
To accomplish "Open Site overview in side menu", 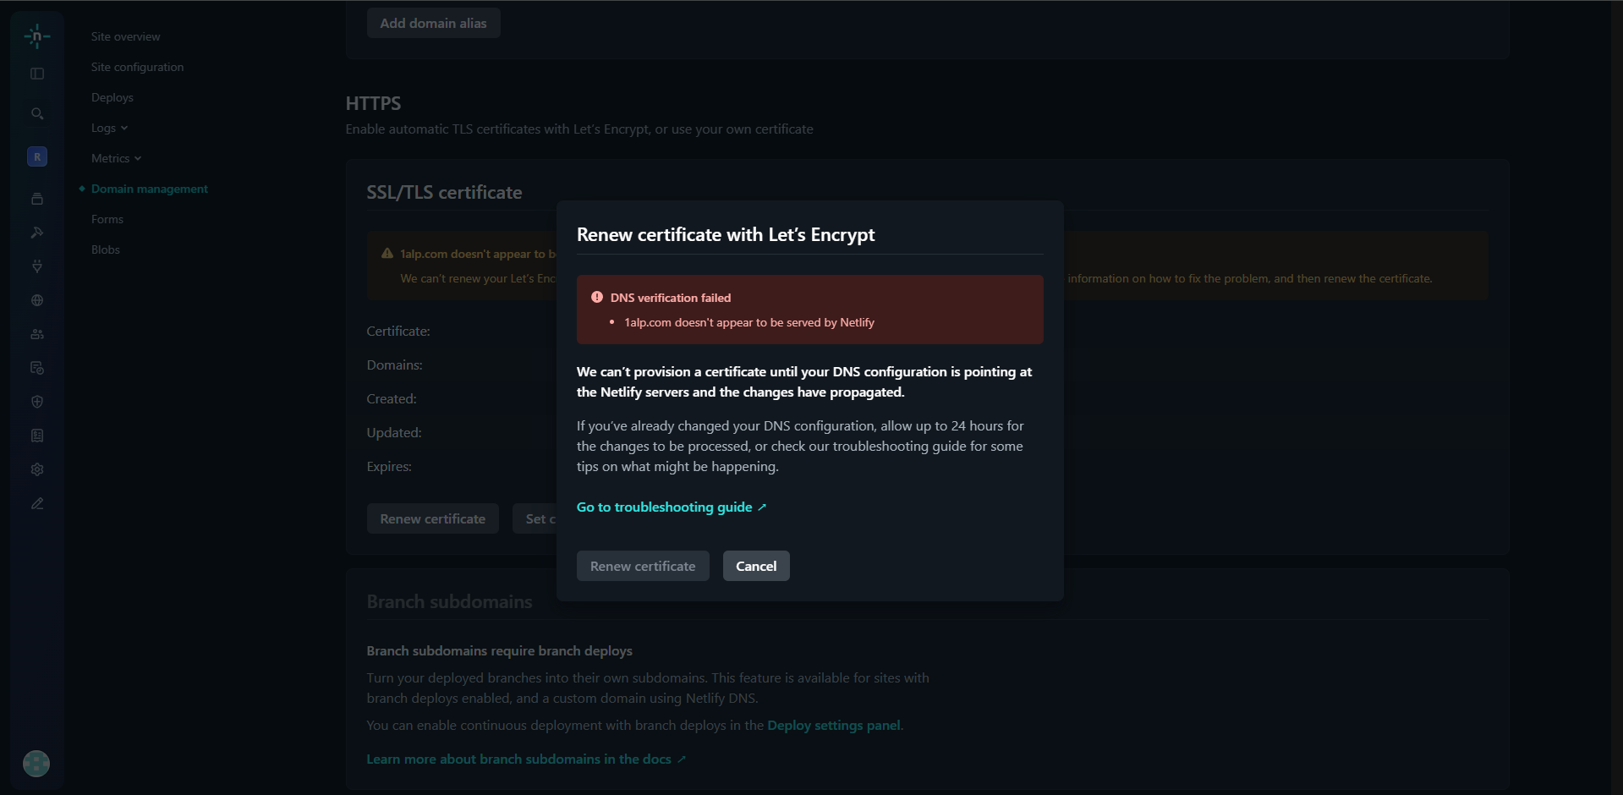I will point(125,36).
